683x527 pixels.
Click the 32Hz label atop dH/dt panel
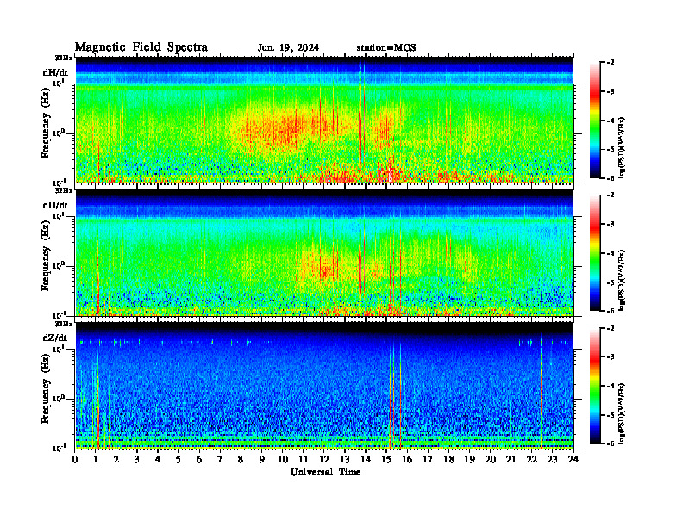coord(64,58)
